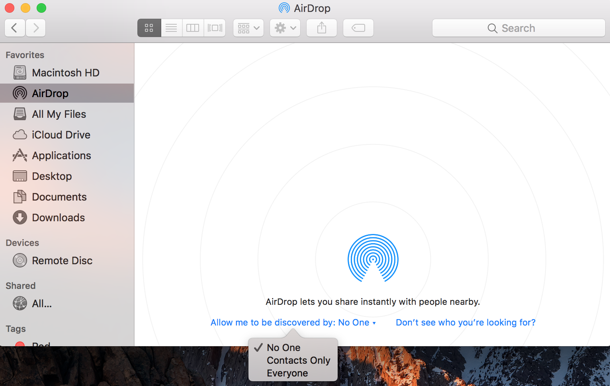The width and height of the screenshot is (610, 386).
Task: Open Macintosh HD in sidebar
Action: (x=67, y=73)
